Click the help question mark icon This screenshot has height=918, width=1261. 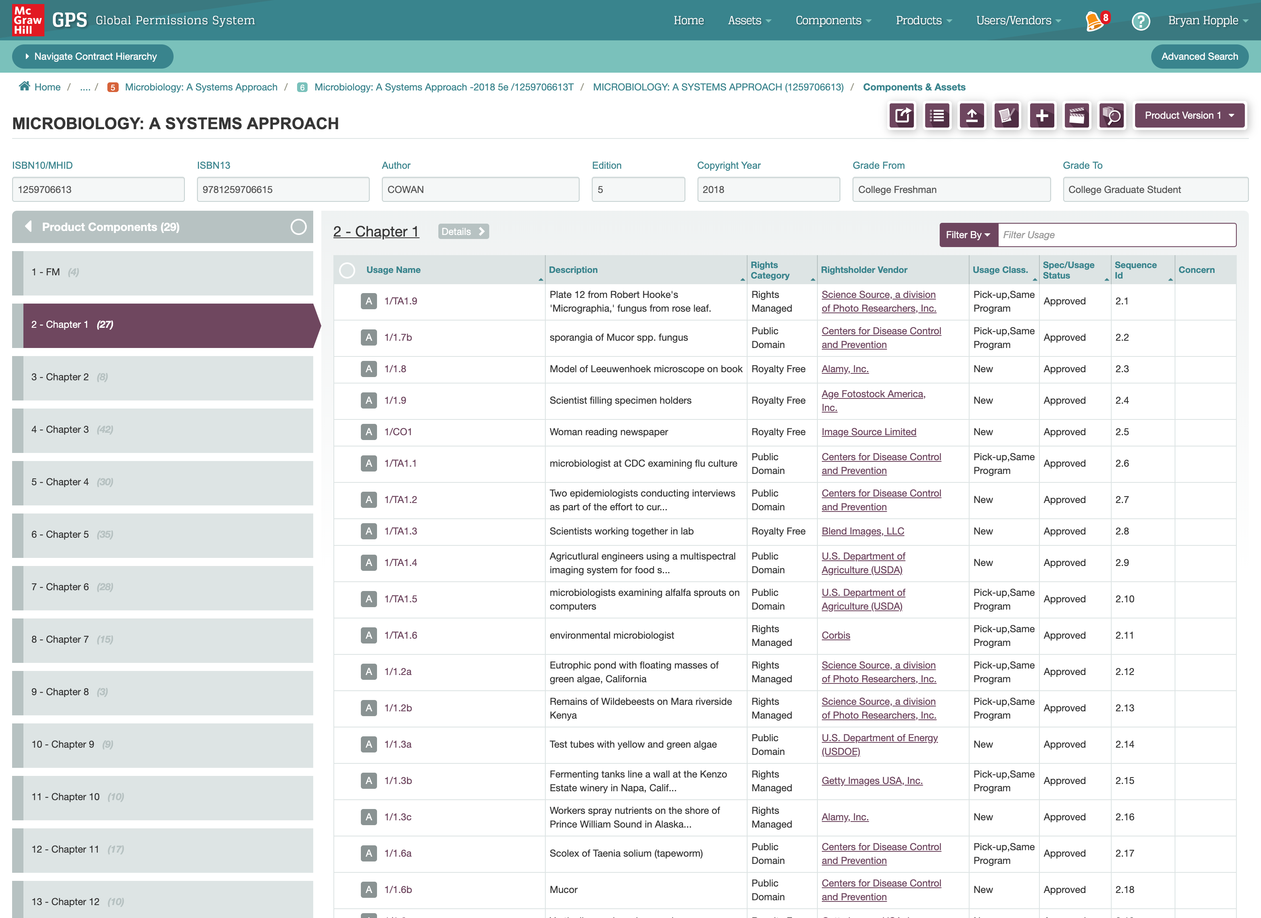[1140, 21]
